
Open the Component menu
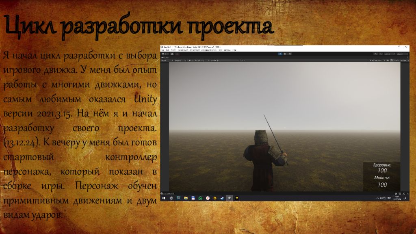tap(195, 50)
